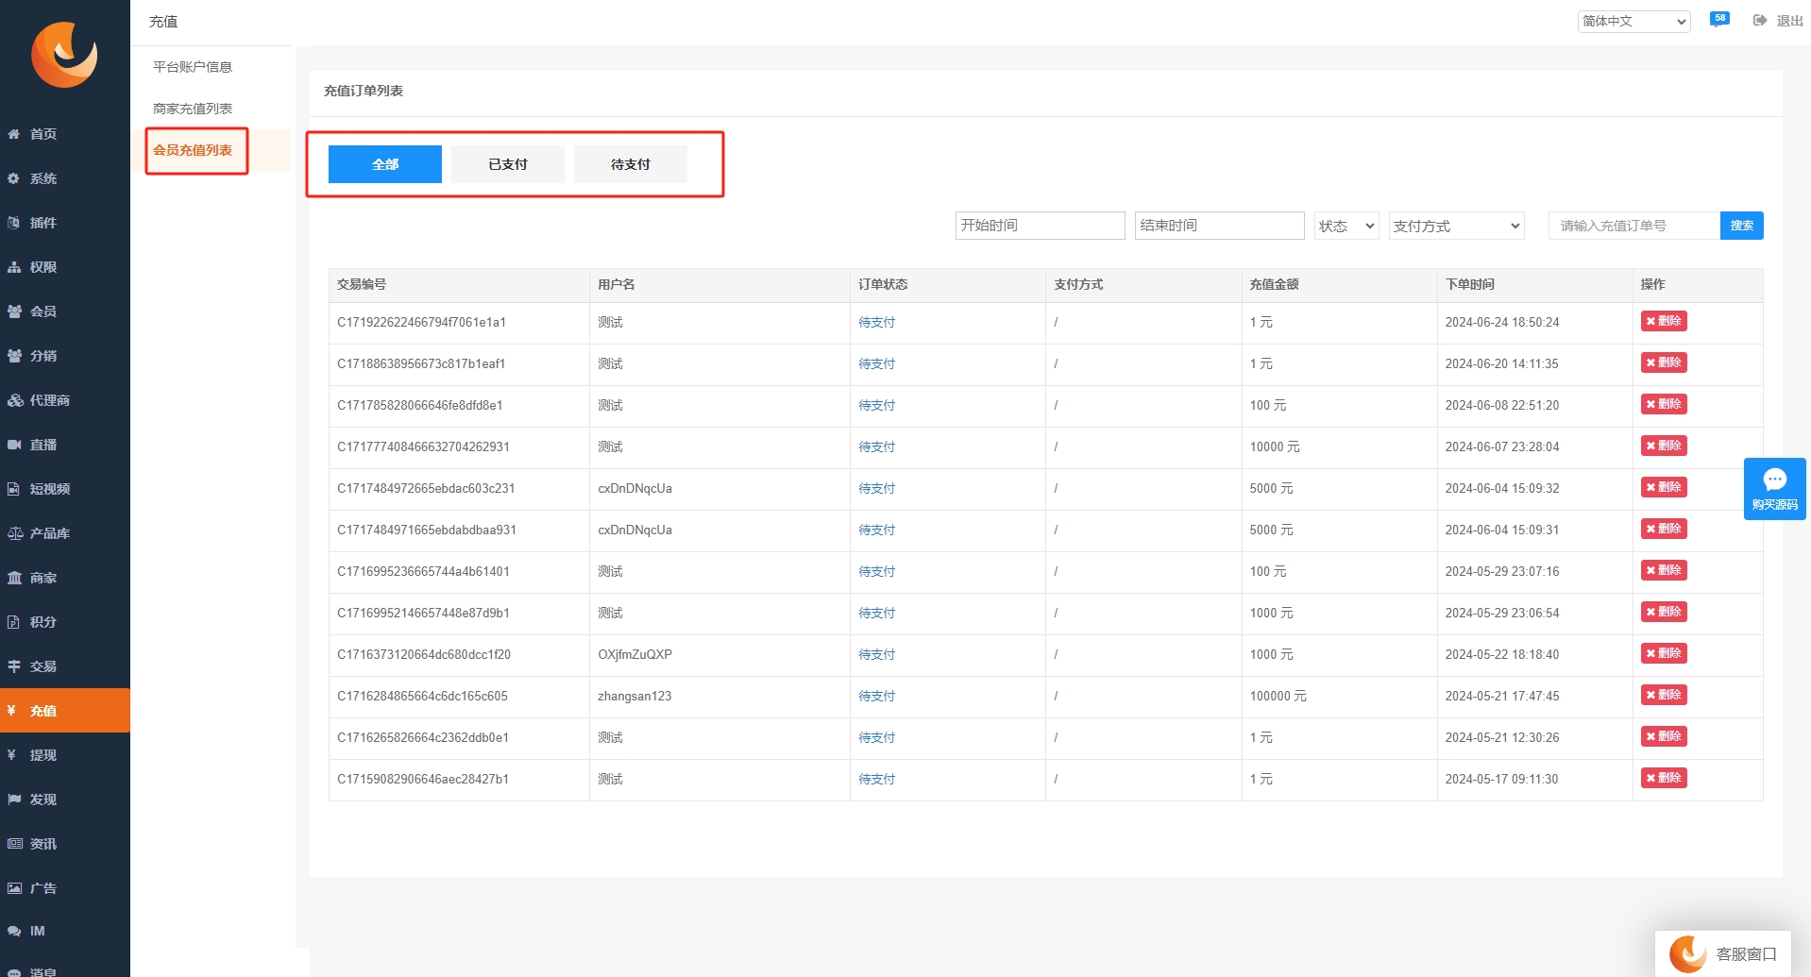1811x977 pixels.
Task: Click the cubes icon for 代理商
Action: (x=15, y=400)
